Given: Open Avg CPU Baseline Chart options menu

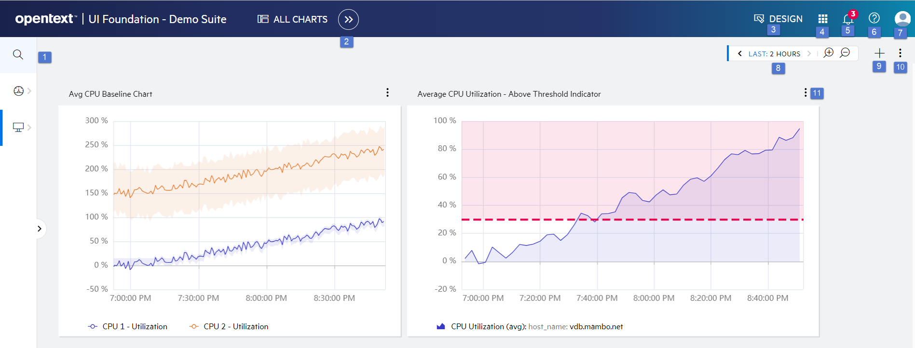Looking at the screenshot, I should point(387,93).
